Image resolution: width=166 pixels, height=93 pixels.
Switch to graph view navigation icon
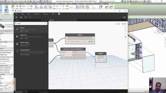tap(124, 24)
